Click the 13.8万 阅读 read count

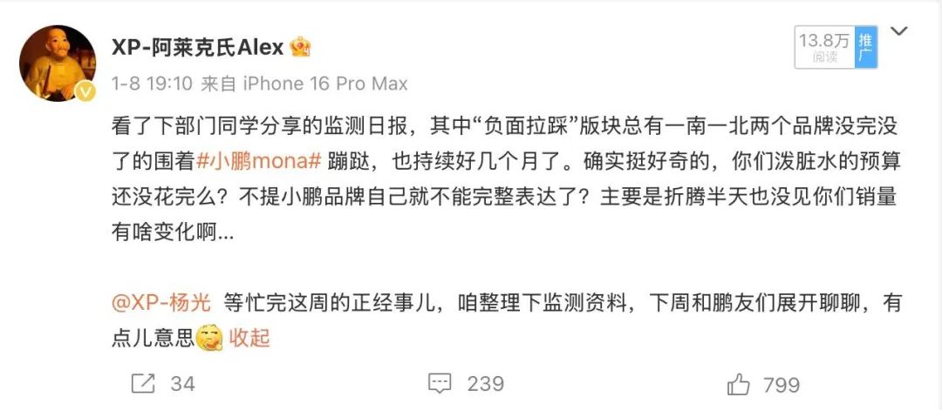pyautogui.click(x=825, y=47)
